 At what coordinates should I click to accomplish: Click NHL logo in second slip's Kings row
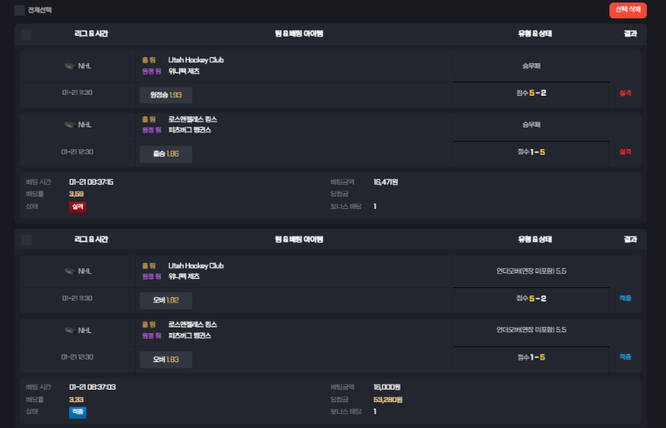70,330
